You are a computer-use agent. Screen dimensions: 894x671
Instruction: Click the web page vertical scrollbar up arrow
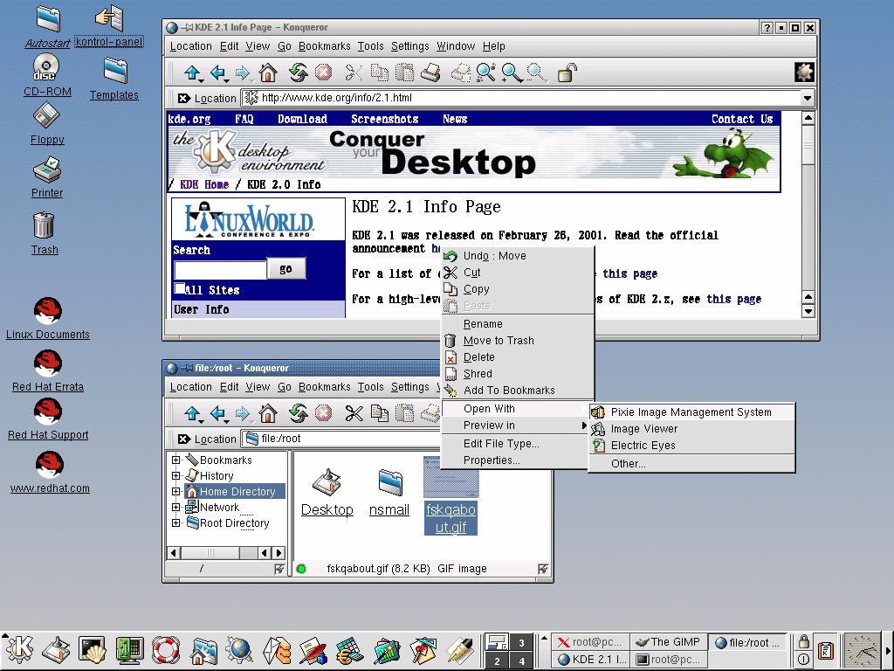tap(808, 118)
